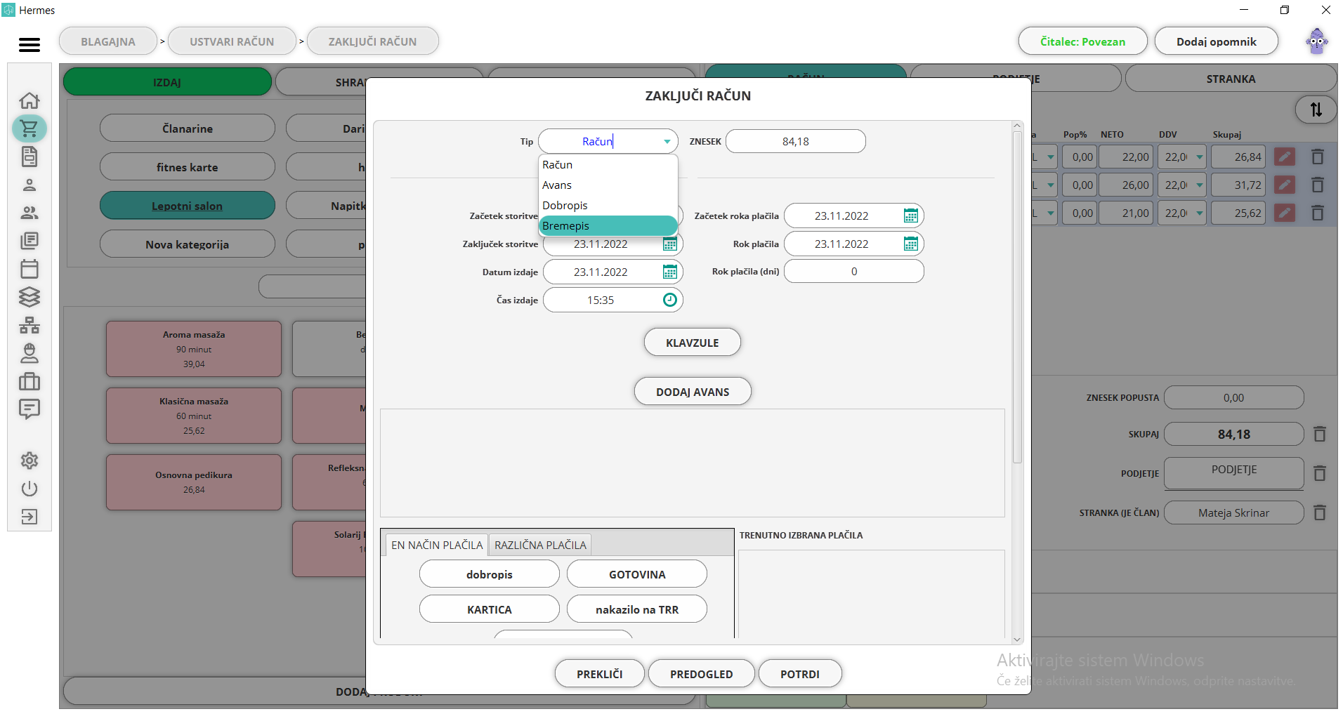Open clock picker for Čas izdaje
This screenshot has width=1343, height=721.
click(x=669, y=300)
